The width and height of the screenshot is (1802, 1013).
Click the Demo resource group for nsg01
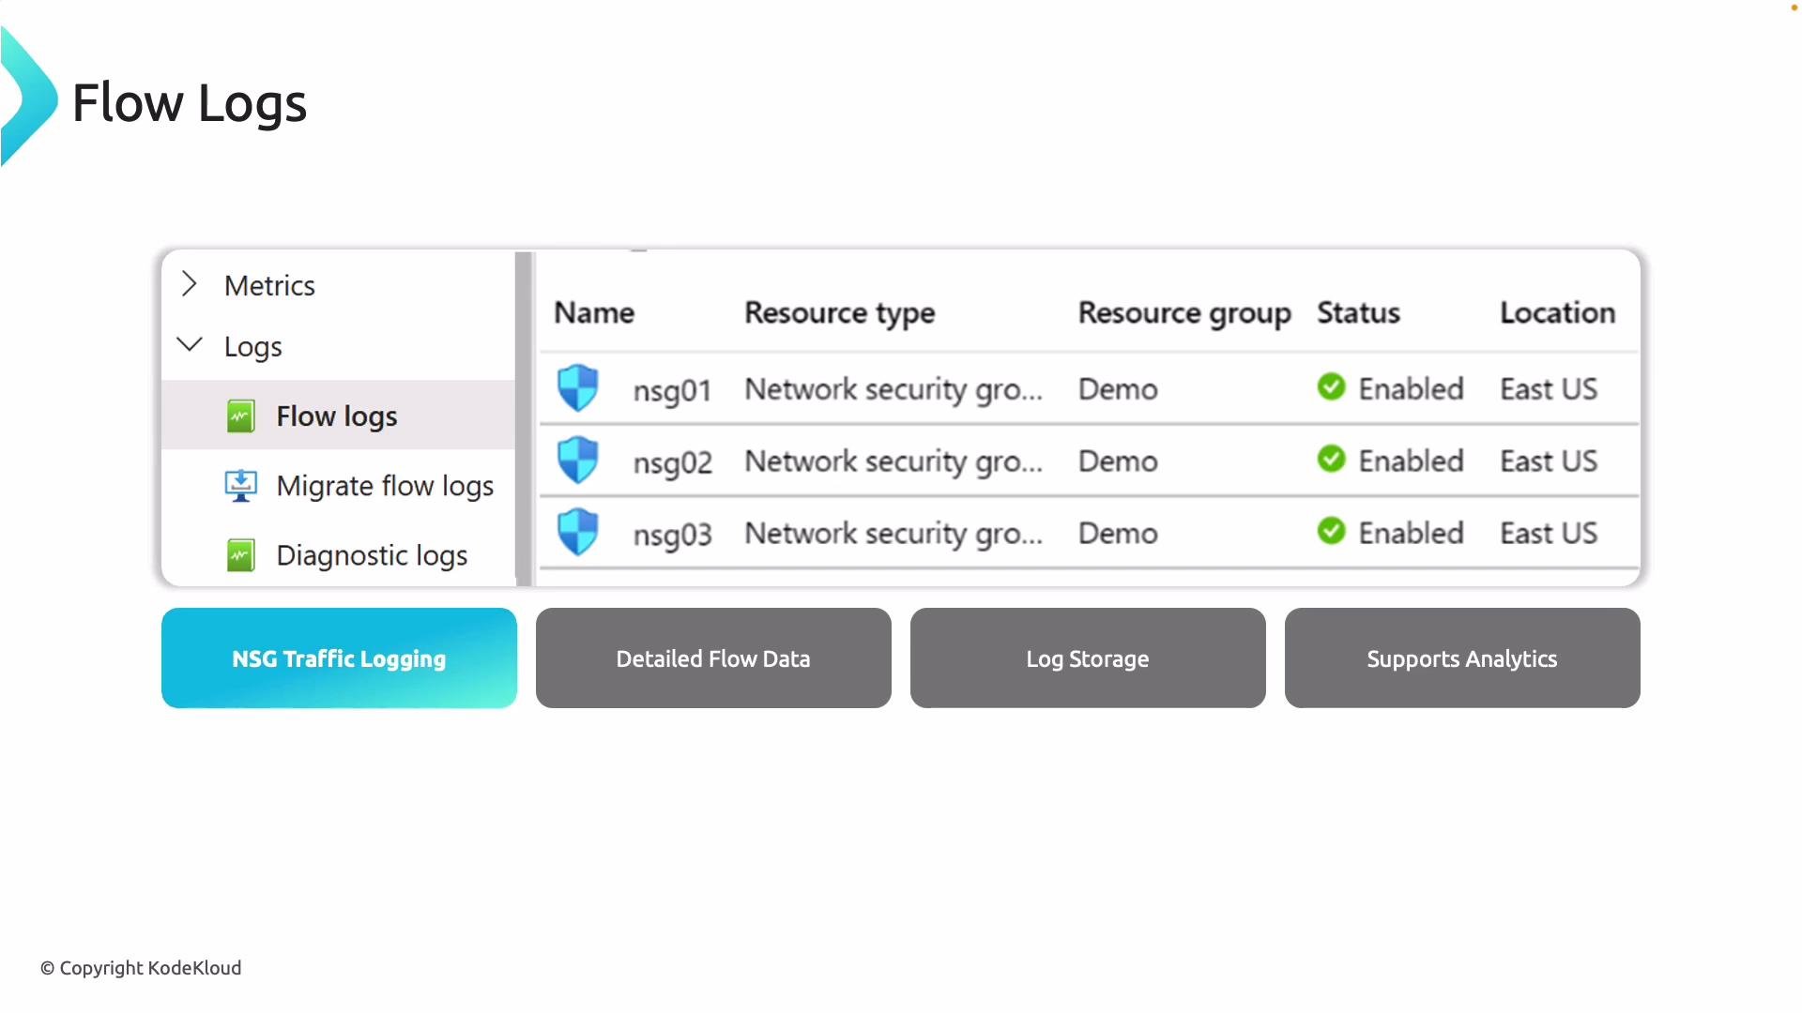click(x=1118, y=388)
